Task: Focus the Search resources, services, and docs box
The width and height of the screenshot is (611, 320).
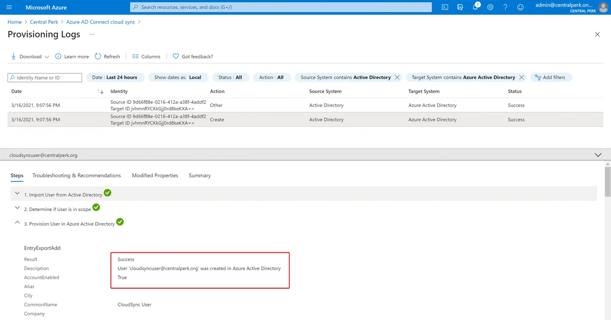Action: [x=281, y=7]
